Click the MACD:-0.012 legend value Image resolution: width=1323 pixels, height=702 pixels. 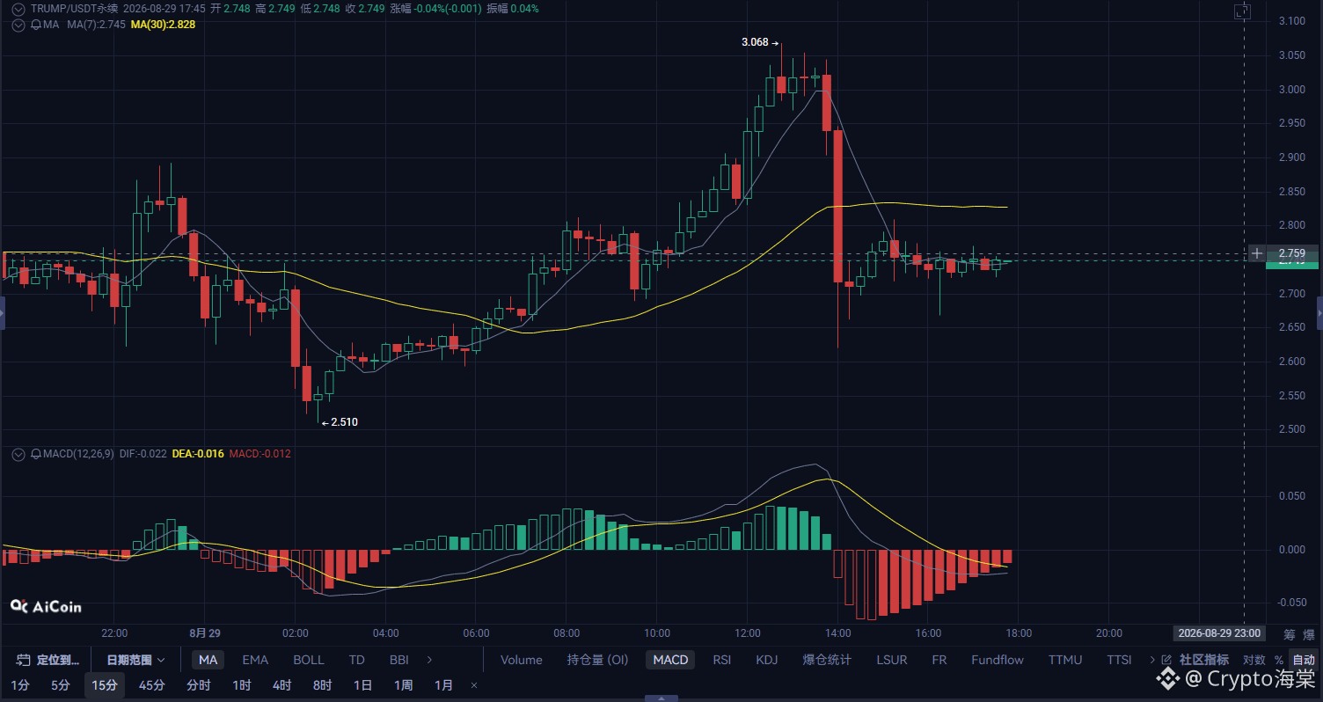tap(260, 454)
